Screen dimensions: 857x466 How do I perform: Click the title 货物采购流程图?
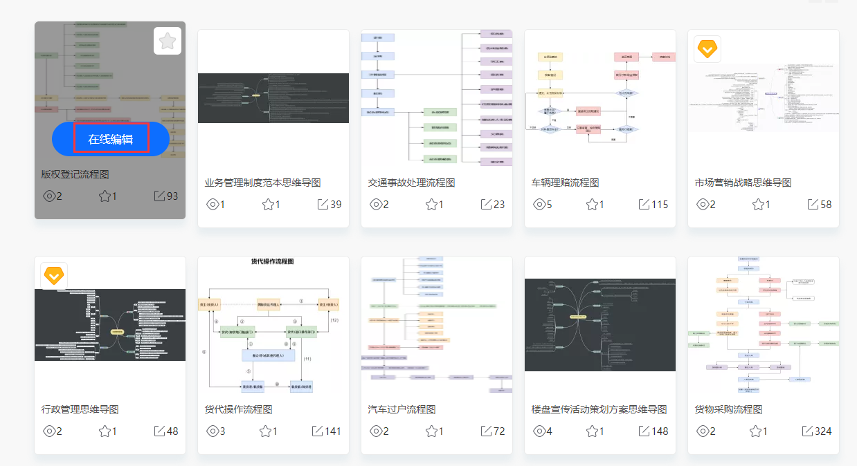coord(729,409)
